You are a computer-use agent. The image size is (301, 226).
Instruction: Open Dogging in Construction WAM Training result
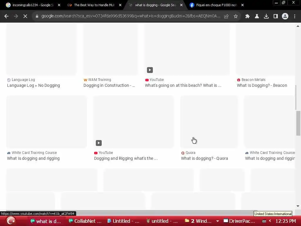pyautogui.click(x=109, y=85)
